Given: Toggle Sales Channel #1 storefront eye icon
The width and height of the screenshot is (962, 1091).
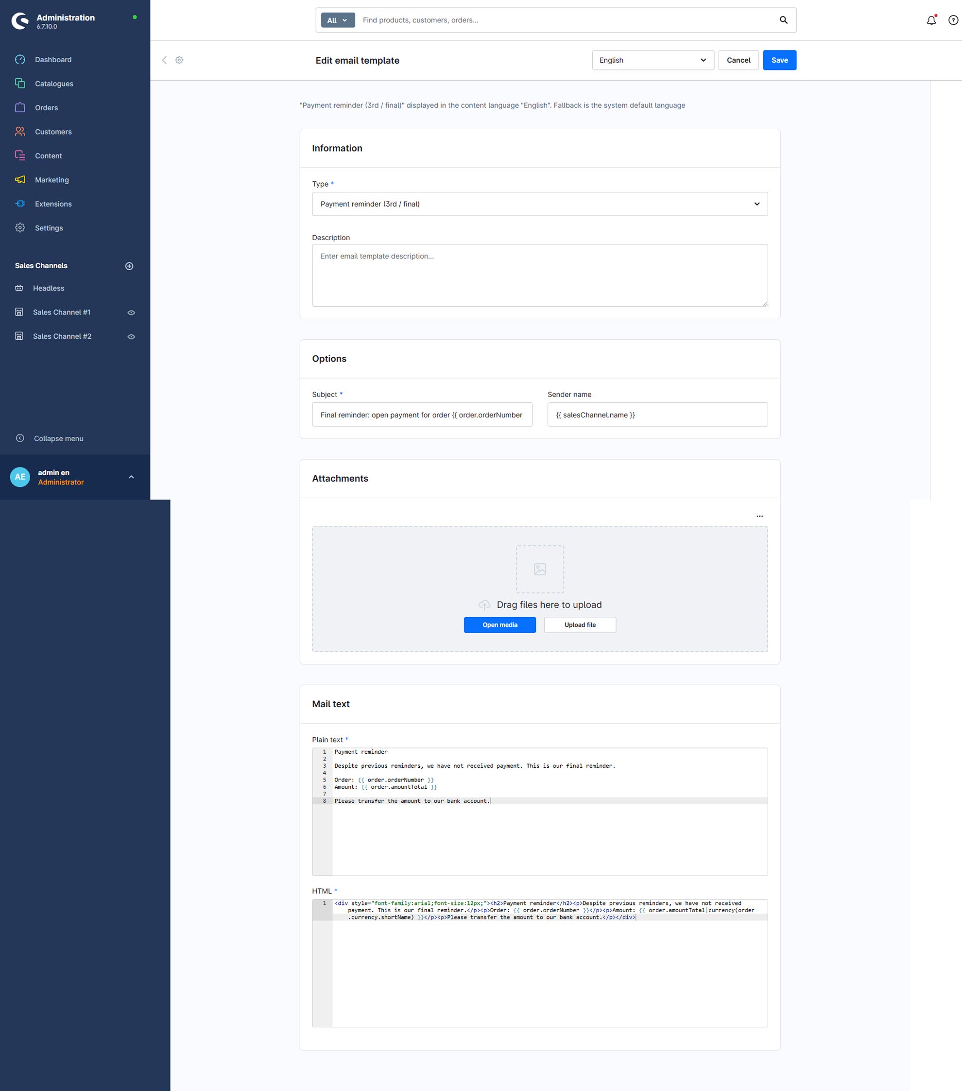Looking at the screenshot, I should point(131,312).
